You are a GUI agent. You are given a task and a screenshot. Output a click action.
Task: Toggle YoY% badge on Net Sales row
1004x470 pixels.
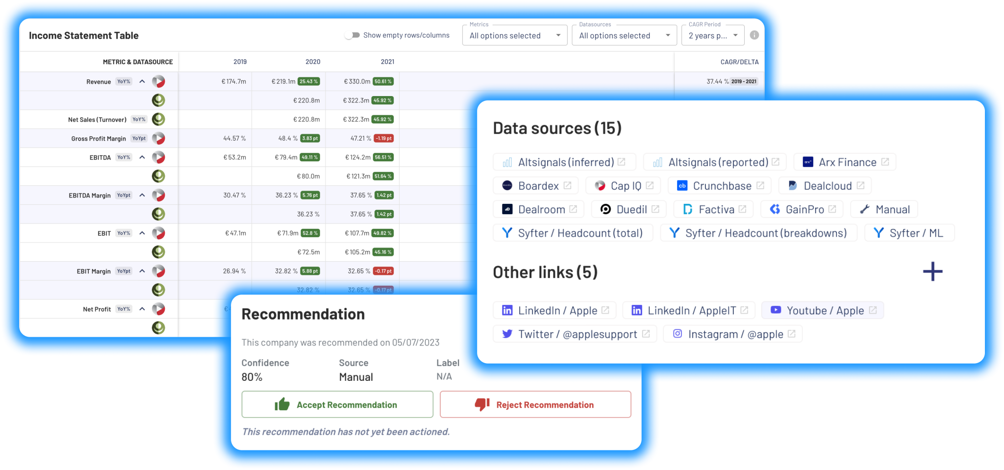pyautogui.click(x=139, y=119)
